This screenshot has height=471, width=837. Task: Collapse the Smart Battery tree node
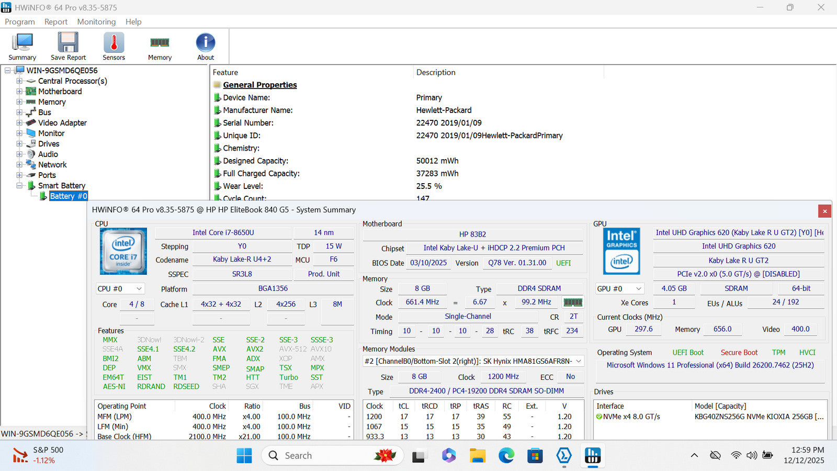[x=19, y=186]
